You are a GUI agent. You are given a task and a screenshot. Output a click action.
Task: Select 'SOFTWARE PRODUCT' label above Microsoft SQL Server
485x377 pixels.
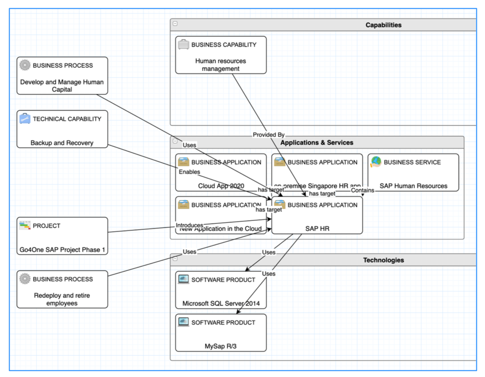[x=223, y=280]
